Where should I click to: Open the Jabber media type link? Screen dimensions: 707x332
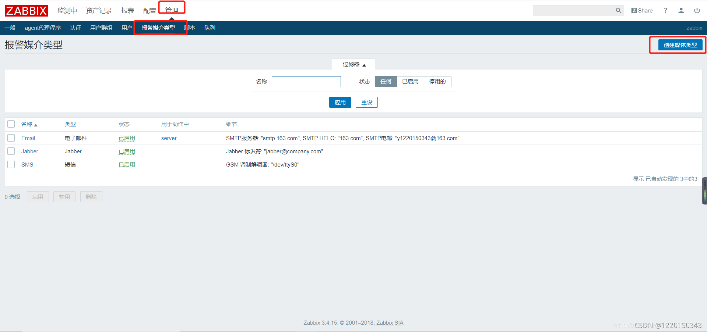pos(30,151)
